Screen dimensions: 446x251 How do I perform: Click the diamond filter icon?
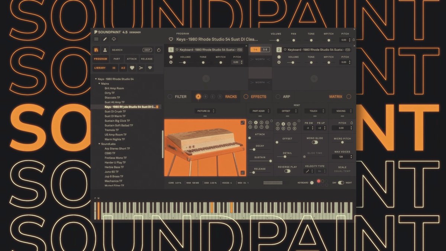point(150,68)
